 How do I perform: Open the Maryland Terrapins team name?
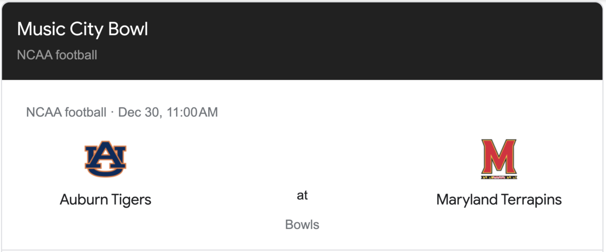pyautogui.click(x=499, y=200)
